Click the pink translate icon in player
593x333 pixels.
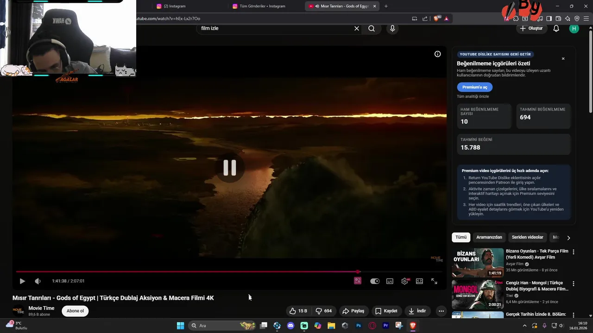(x=358, y=281)
